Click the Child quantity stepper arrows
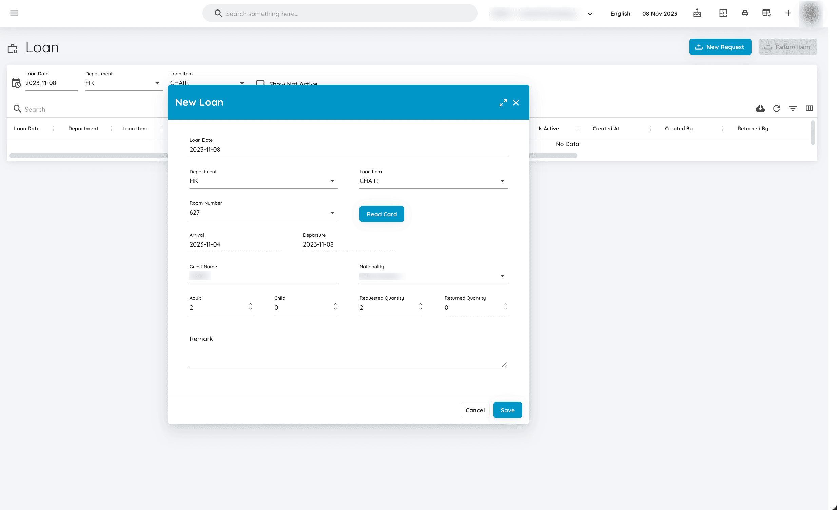This screenshot has height=510, width=837. pos(335,306)
